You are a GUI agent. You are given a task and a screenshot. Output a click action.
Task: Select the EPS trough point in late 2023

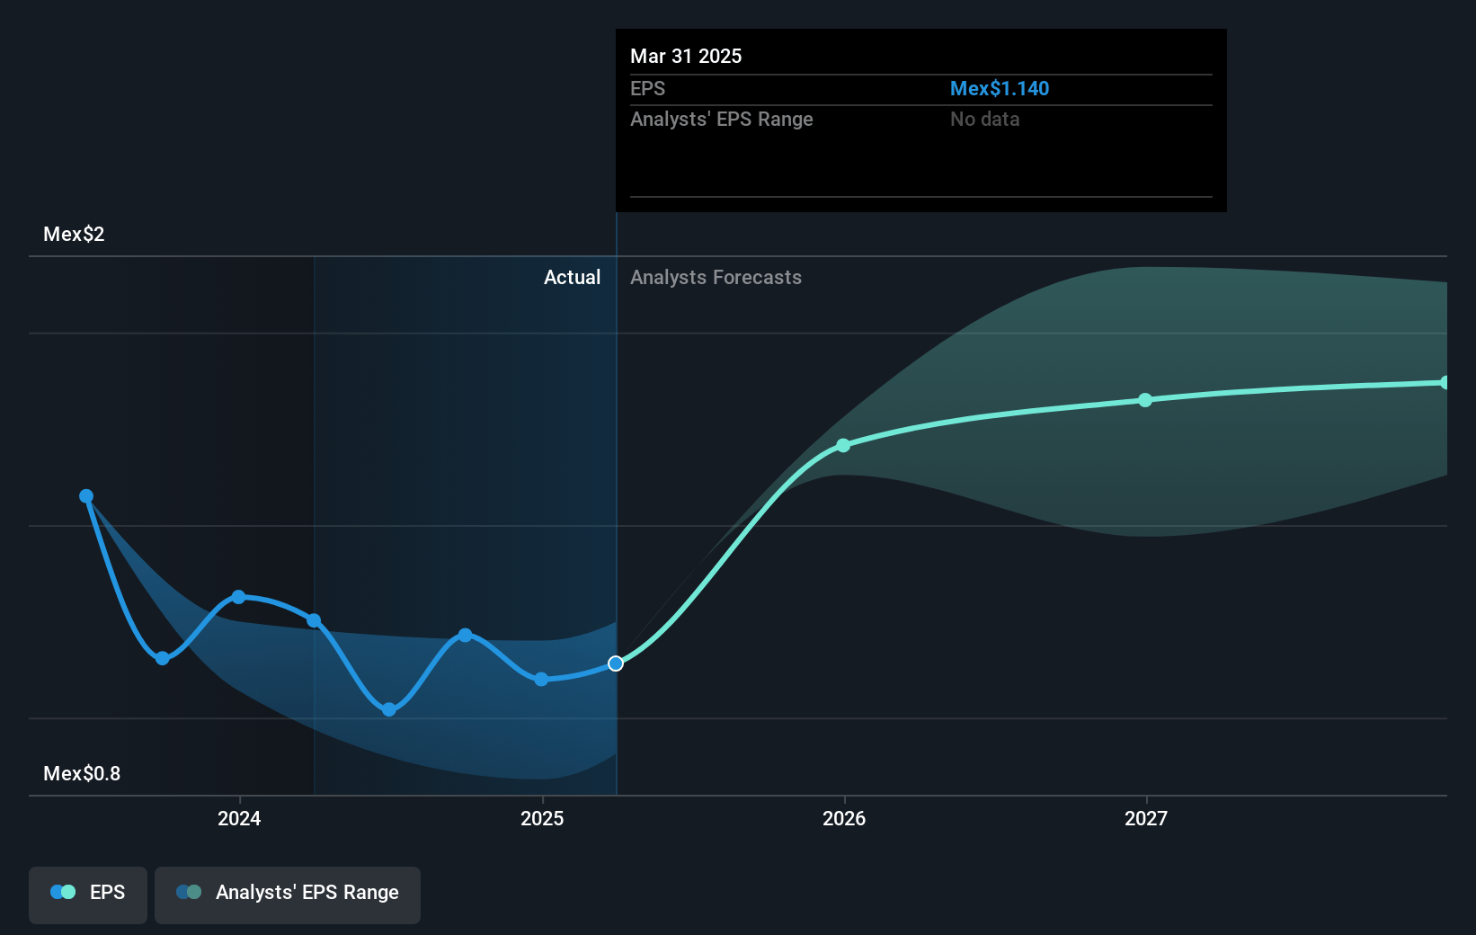coord(163,658)
